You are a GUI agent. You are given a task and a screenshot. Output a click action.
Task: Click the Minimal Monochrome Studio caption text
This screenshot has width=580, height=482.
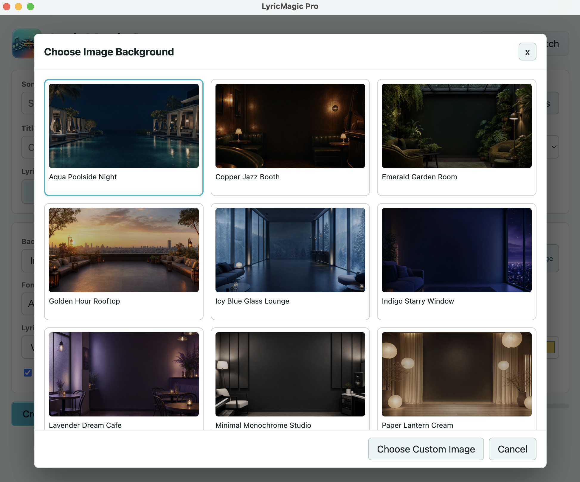point(263,425)
